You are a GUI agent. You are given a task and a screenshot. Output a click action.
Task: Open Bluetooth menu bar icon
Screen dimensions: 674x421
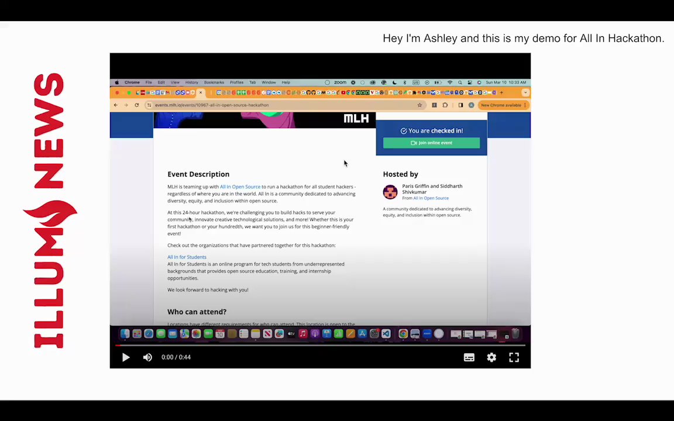tap(405, 82)
